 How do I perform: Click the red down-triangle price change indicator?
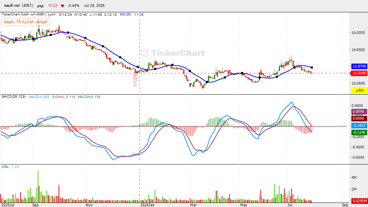pos(62,6)
